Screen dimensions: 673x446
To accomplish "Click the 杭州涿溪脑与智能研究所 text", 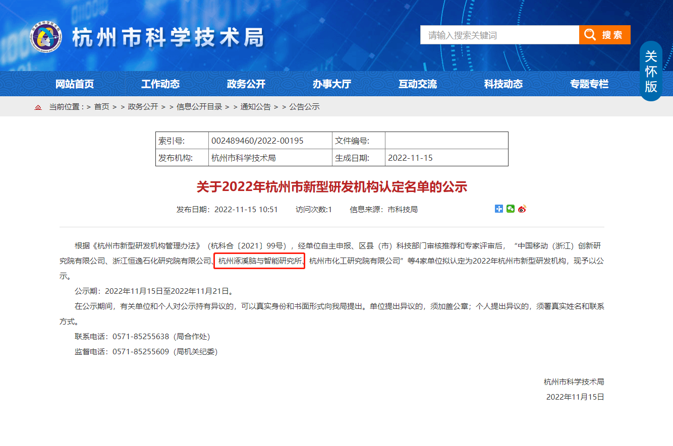I will tap(259, 261).
